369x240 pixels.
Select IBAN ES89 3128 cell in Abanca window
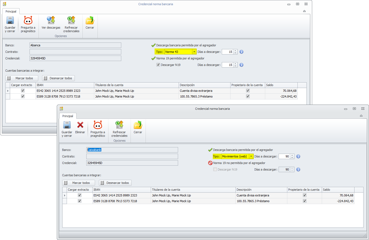[x=65, y=96]
